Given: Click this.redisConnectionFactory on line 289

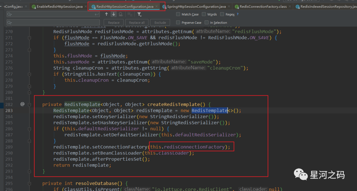Looking at the screenshot, I should point(187,147).
